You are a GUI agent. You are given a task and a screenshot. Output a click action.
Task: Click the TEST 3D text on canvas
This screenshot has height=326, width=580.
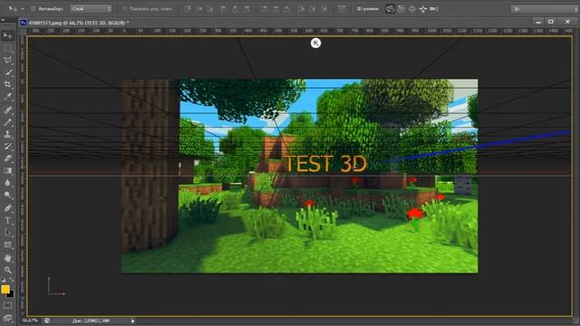tap(325, 164)
